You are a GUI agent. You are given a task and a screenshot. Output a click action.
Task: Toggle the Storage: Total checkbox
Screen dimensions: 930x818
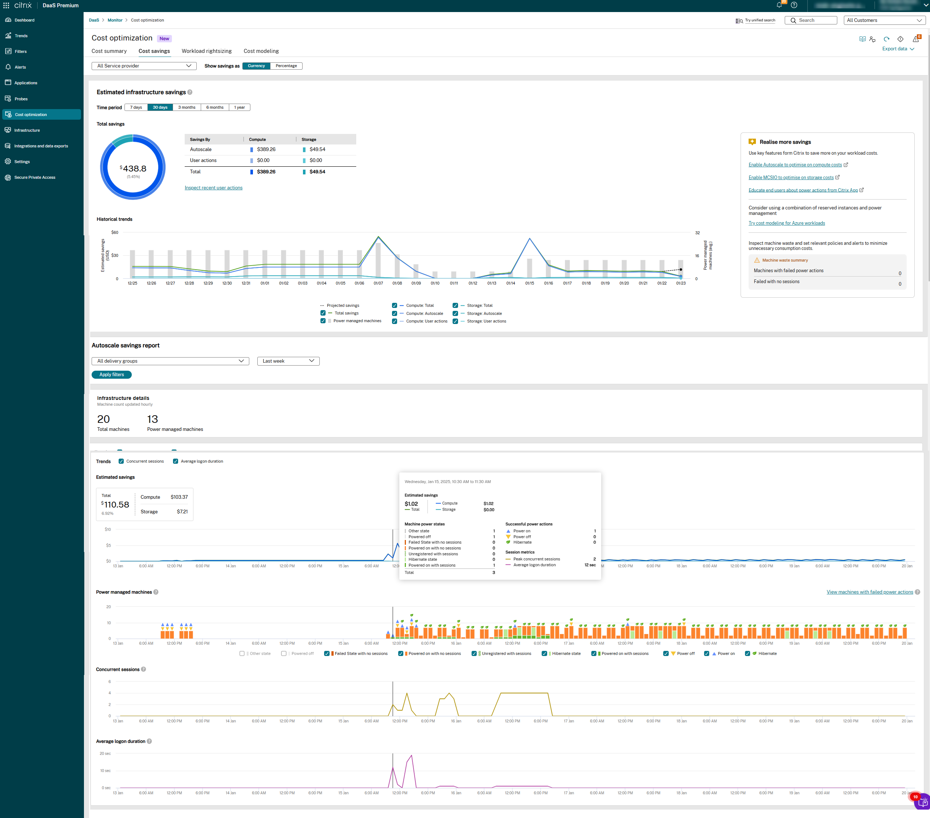pos(455,305)
